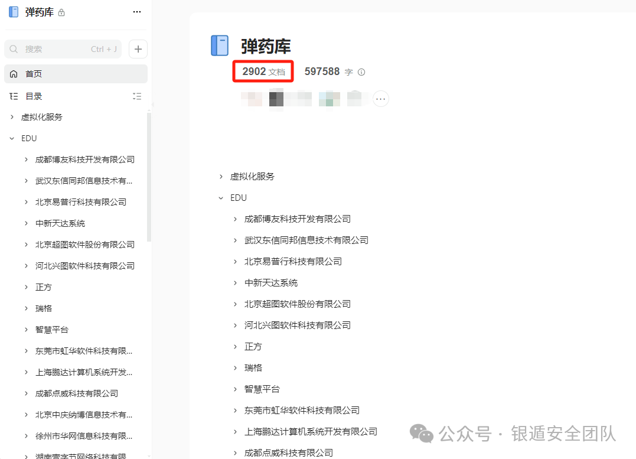Image resolution: width=636 pixels, height=459 pixels.
Task: Select 徐州市华网信息科技有限... in sidebar
Action: click(84, 436)
